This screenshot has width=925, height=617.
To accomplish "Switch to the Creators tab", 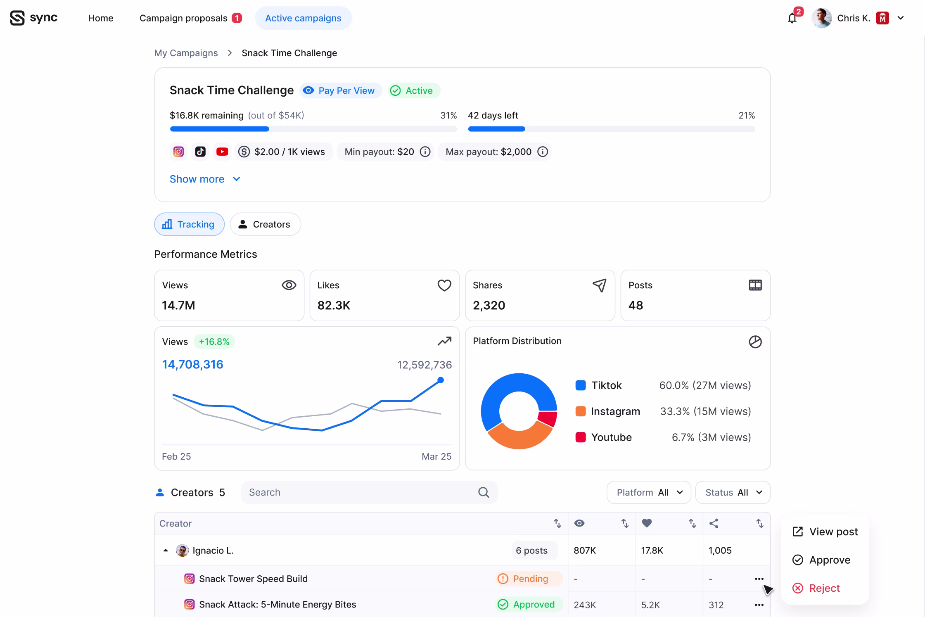I will pos(266,224).
